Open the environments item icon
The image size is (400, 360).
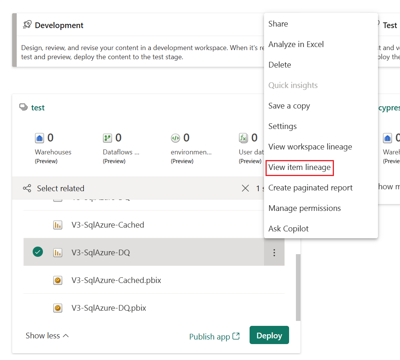(175, 138)
